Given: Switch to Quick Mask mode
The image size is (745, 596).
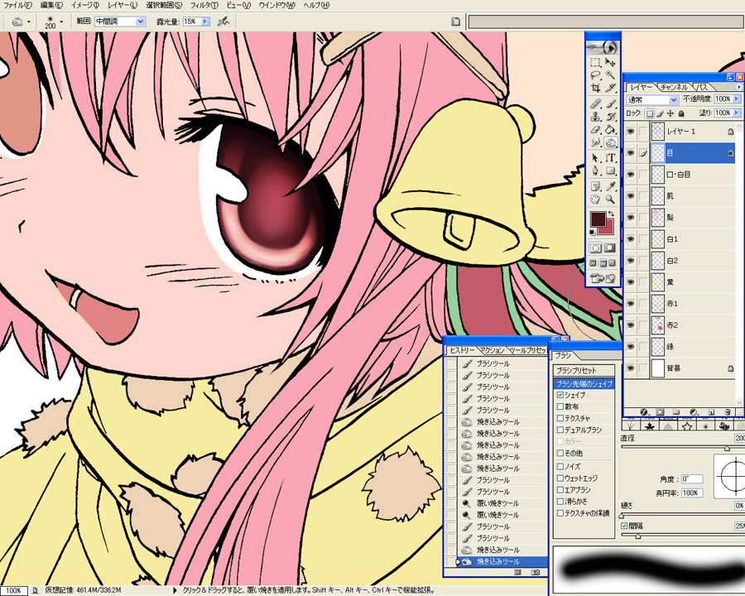Looking at the screenshot, I should (609, 248).
